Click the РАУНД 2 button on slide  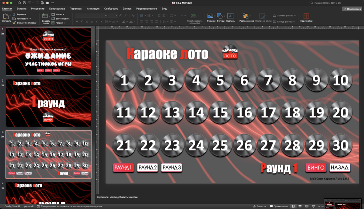[x=148, y=167]
